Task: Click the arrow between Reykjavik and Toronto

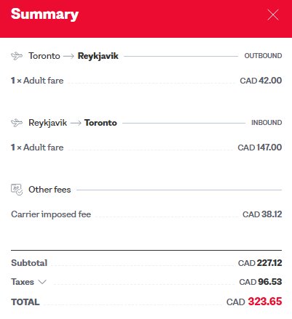Action: (x=76, y=123)
